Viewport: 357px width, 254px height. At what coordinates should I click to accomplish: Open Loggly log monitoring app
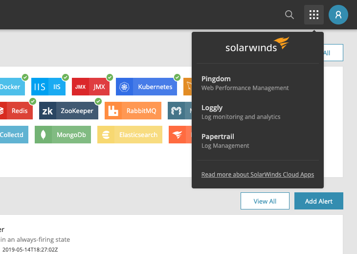tap(241, 112)
